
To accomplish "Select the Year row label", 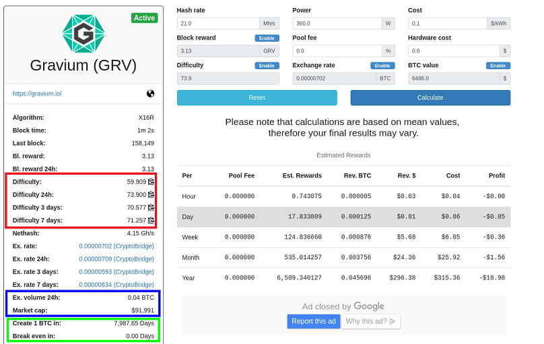I will click(189, 278).
